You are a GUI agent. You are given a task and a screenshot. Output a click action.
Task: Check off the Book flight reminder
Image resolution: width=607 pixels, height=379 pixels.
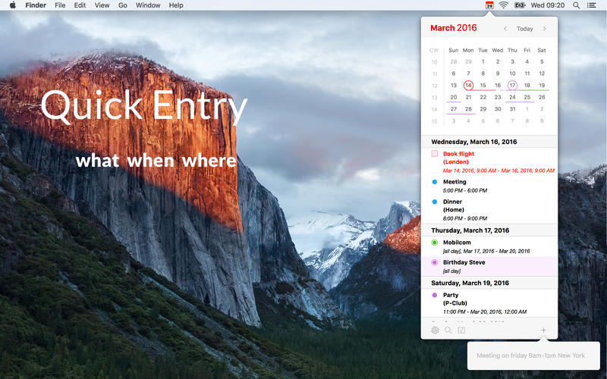435,154
